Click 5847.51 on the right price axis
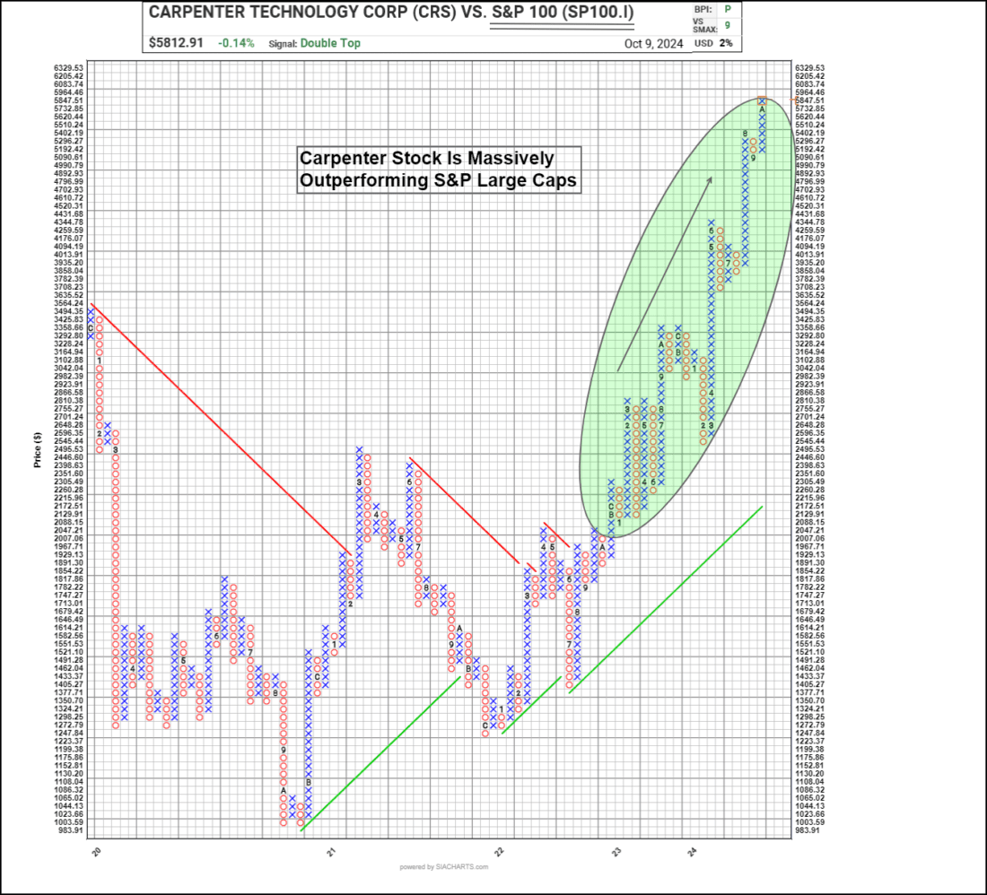This screenshot has width=987, height=895. [x=809, y=100]
